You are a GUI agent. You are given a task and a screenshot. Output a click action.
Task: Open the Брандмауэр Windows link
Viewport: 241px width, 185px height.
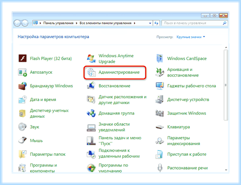pyautogui.click(x=51, y=86)
